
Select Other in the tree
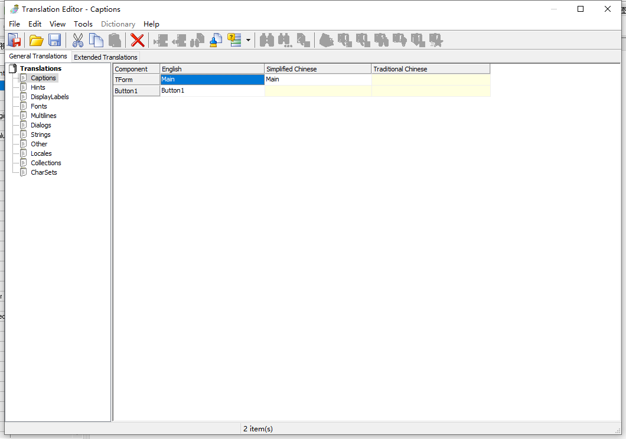[x=39, y=144]
